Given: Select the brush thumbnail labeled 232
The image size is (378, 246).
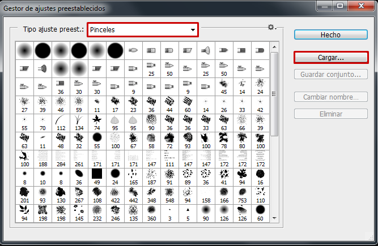Looking at the screenshot, I should 97,210.
